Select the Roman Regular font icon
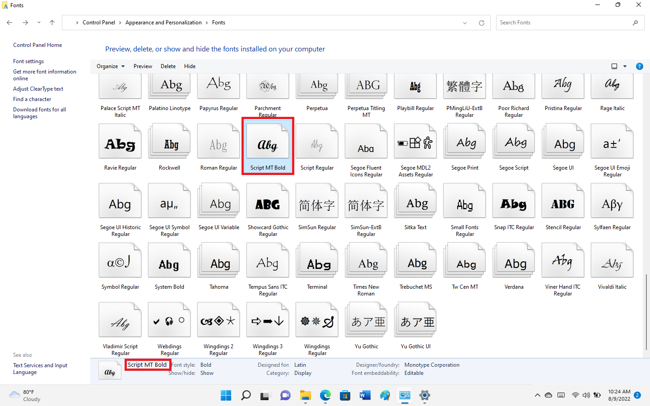650x406 pixels. 218,141
